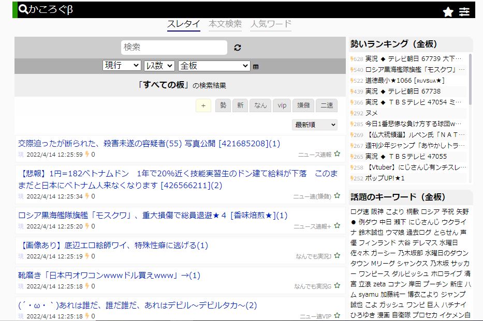
Task: Click the ニュー速(嫌儲) board label
Action: tap(312, 196)
